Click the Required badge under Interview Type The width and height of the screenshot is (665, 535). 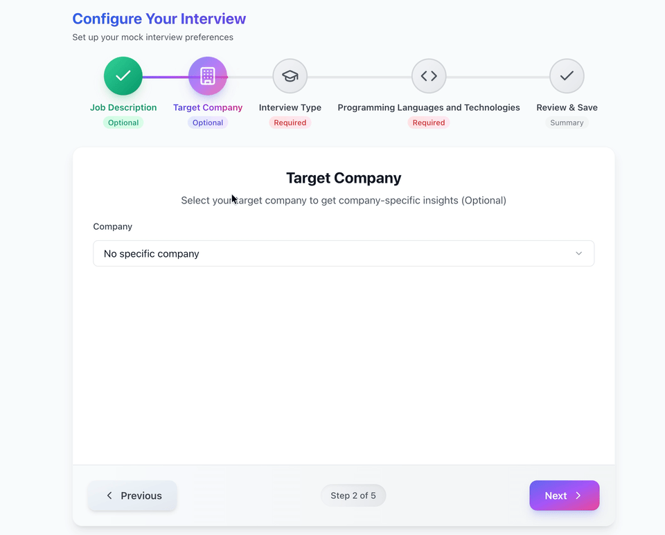(x=290, y=122)
